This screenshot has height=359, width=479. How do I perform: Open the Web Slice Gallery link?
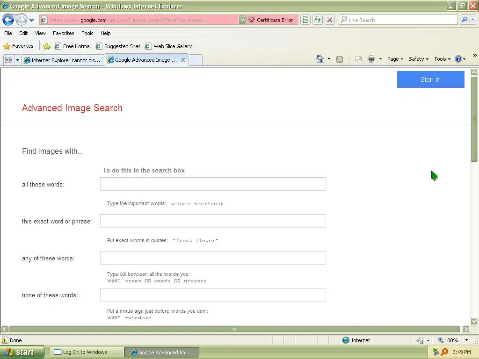tap(168, 46)
